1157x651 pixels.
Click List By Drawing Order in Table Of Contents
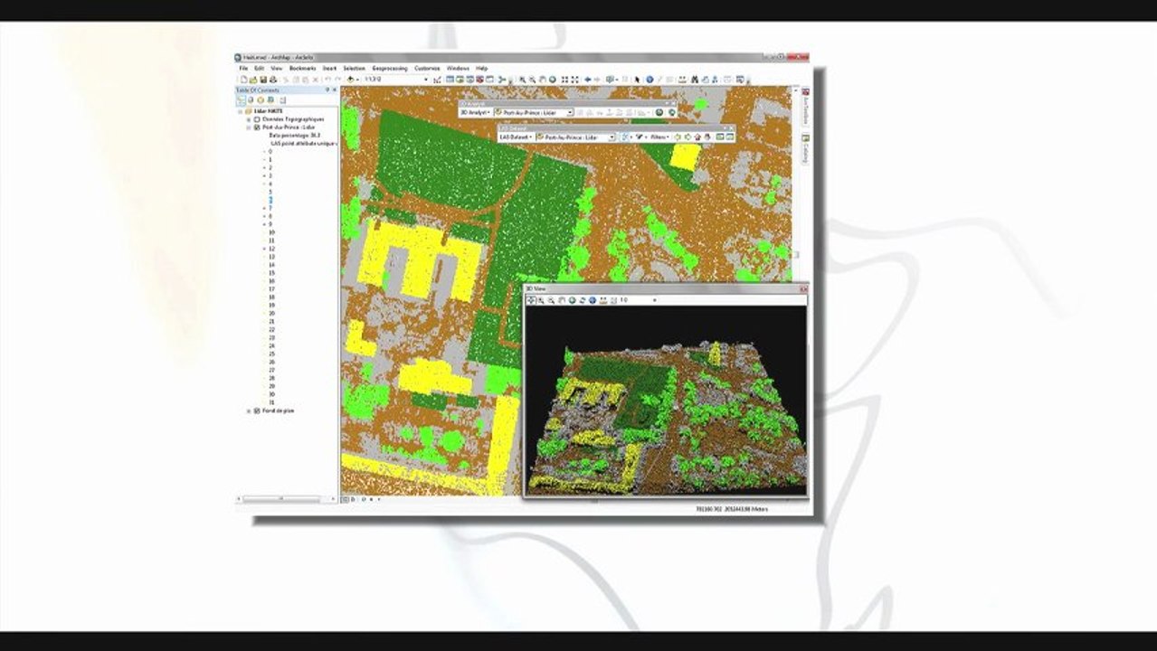[x=242, y=100]
